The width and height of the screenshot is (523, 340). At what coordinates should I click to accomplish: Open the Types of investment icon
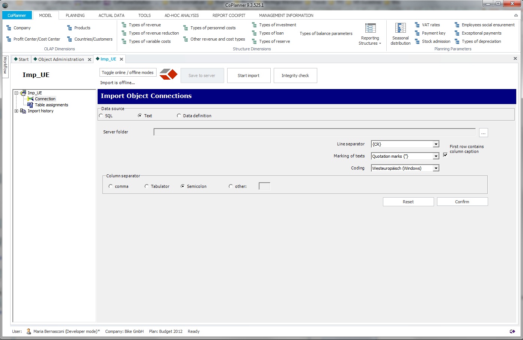click(x=254, y=25)
